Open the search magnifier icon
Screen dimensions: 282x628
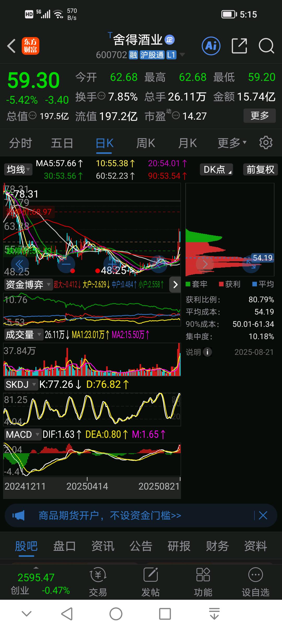point(266,46)
